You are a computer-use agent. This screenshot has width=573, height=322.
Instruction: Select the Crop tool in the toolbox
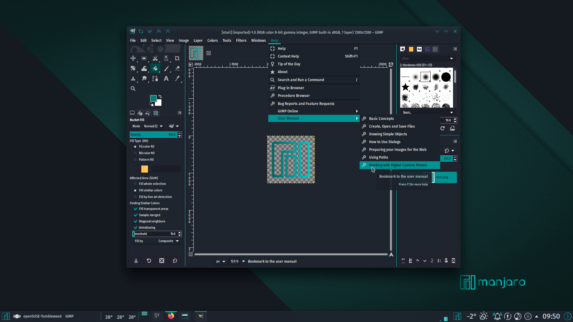(x=177, y=58)
